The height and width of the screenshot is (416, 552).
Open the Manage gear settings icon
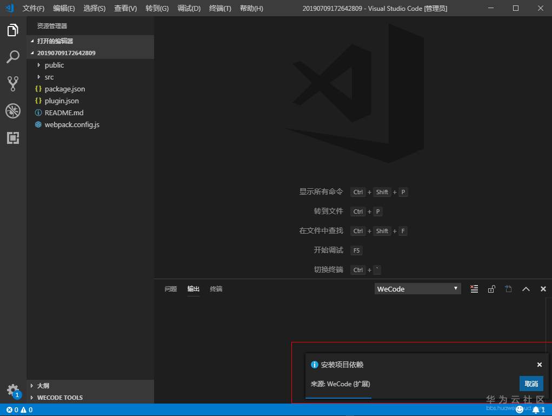pyautogui.click(x=13, y=390)
